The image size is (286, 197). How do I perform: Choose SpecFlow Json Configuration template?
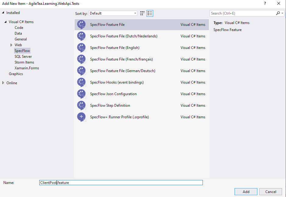[142, 94]
